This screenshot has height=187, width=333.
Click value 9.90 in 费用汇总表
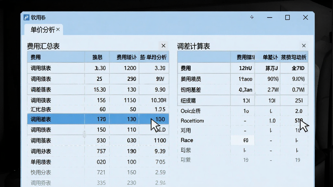point(160,90)
